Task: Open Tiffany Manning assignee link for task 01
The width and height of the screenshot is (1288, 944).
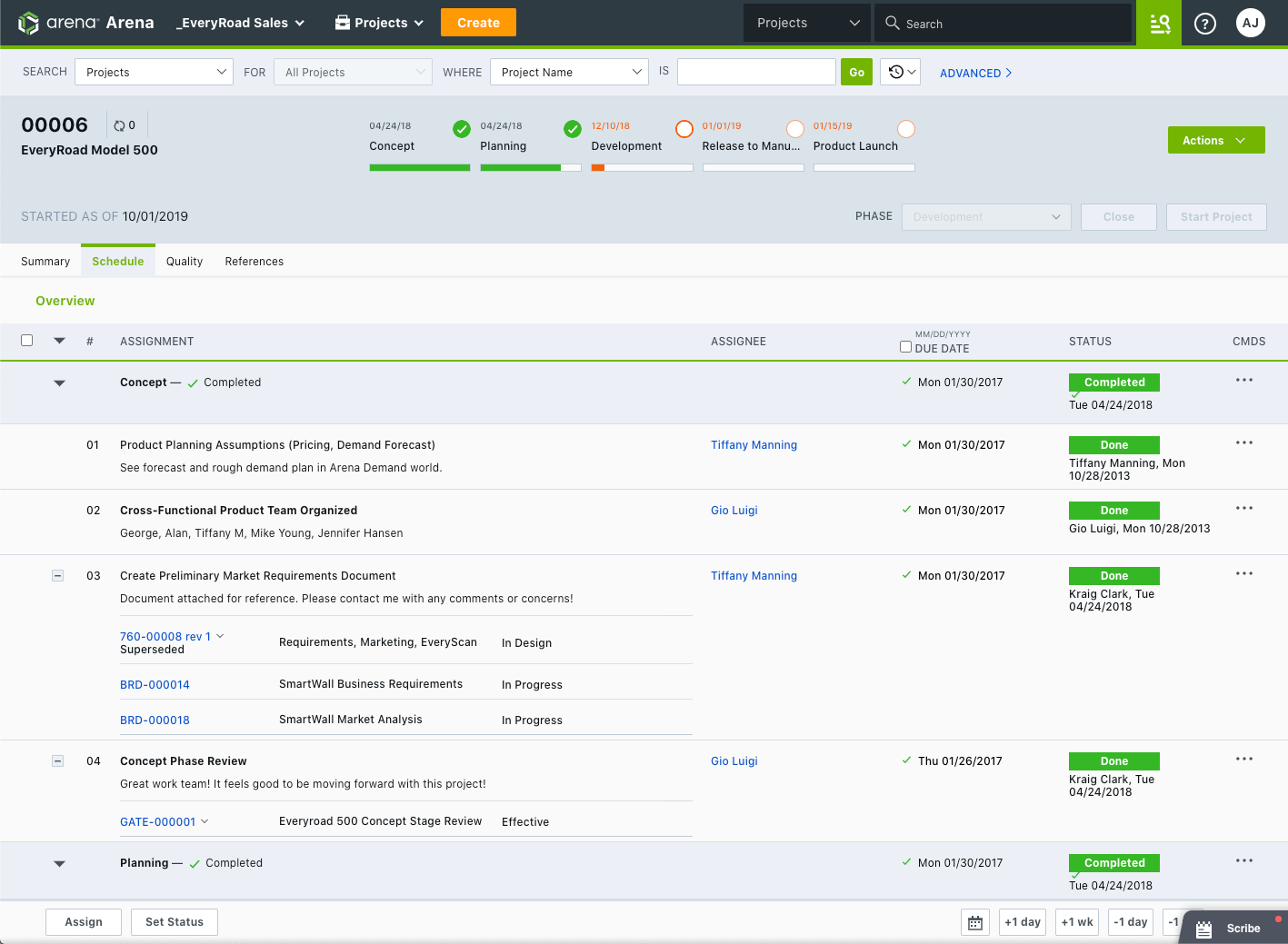Action: [754, 445]
